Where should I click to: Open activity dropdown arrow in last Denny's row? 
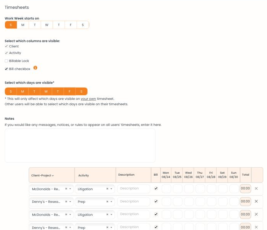point(111,227)
